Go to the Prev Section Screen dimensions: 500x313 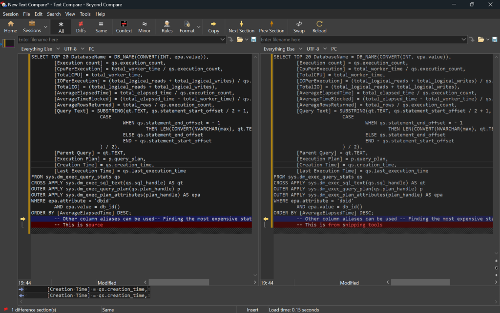[271, 26]
